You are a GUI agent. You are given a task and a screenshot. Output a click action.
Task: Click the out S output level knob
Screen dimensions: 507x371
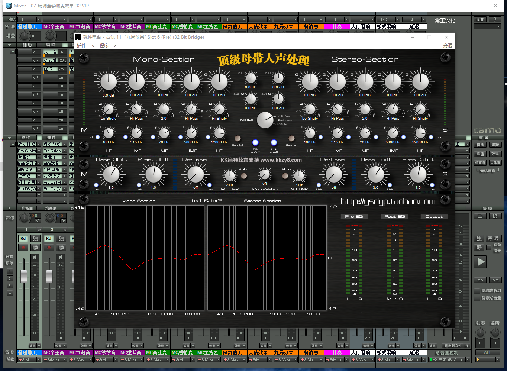click(x=278, y=99)
